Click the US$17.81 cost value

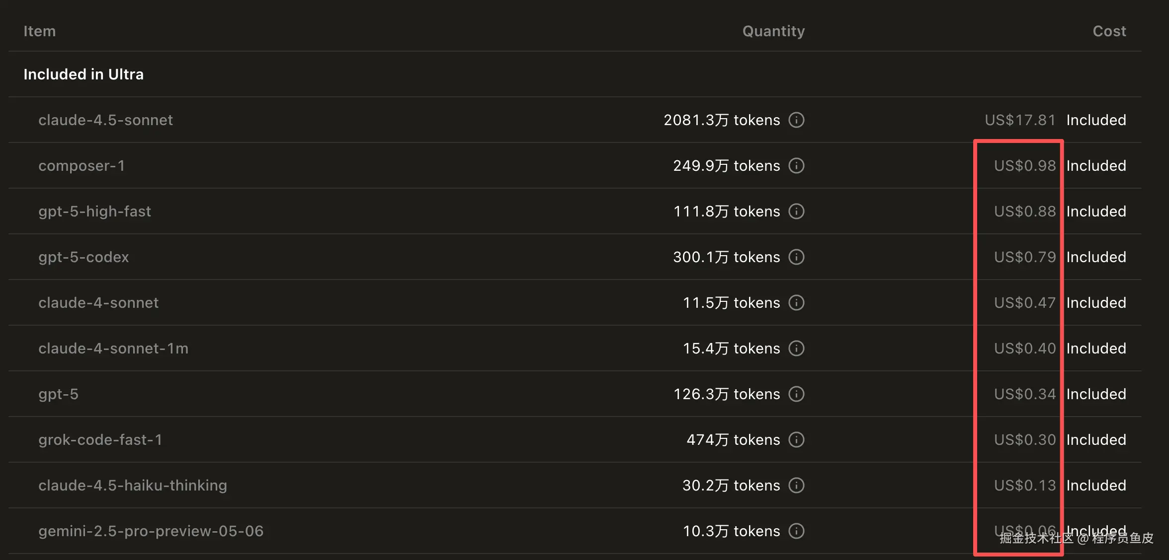(1020, 120)
